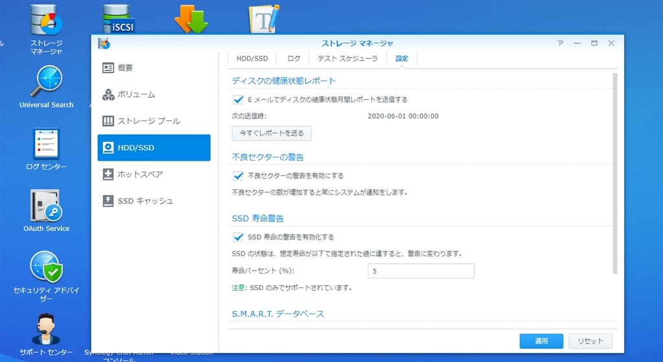Image resolution: width=663 pixels, height=362 pixels.
Task: Select 概要 in the sidebar
Action: 154,67
